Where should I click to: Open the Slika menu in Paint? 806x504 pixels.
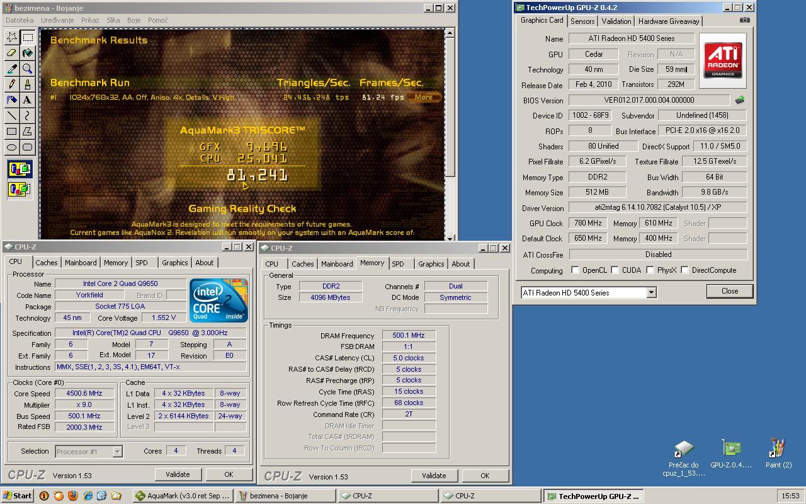tap(113, 20)
